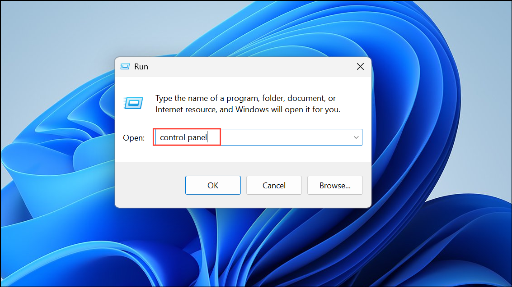Click the gray footer area left of OK
The width and height of the screenshot is (512, 287).
coord(150,185)
